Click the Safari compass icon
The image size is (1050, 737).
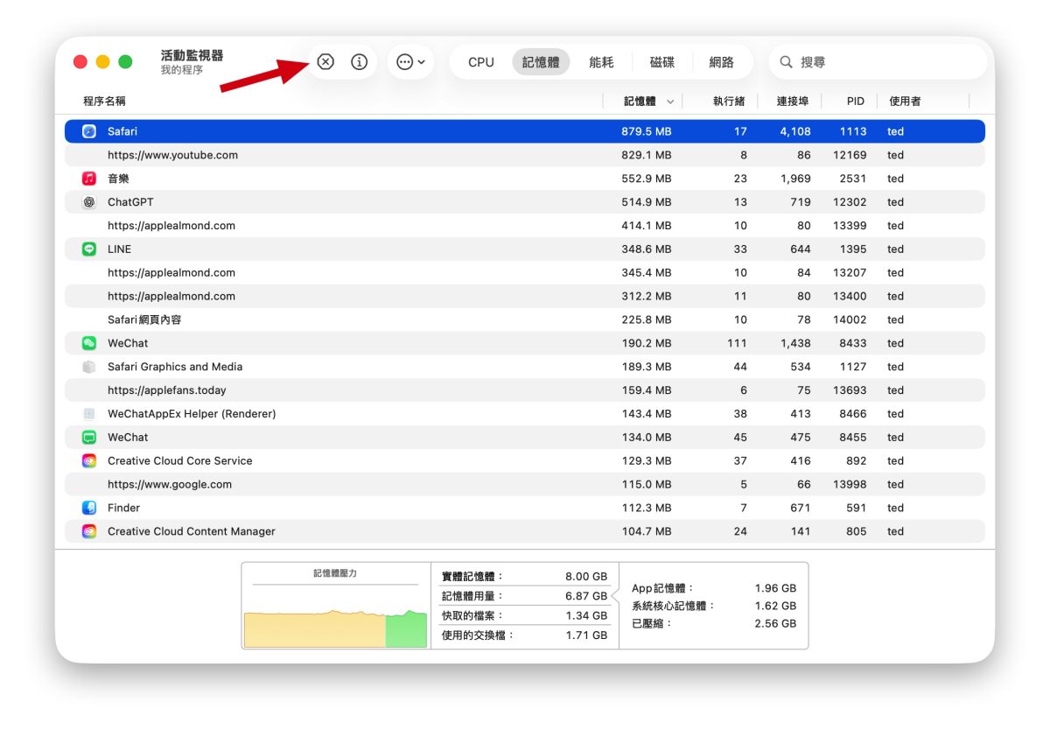pyautogui.click(x=89, y=131)
